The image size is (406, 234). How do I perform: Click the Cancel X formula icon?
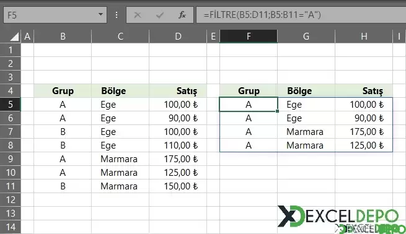click(138, 15)
